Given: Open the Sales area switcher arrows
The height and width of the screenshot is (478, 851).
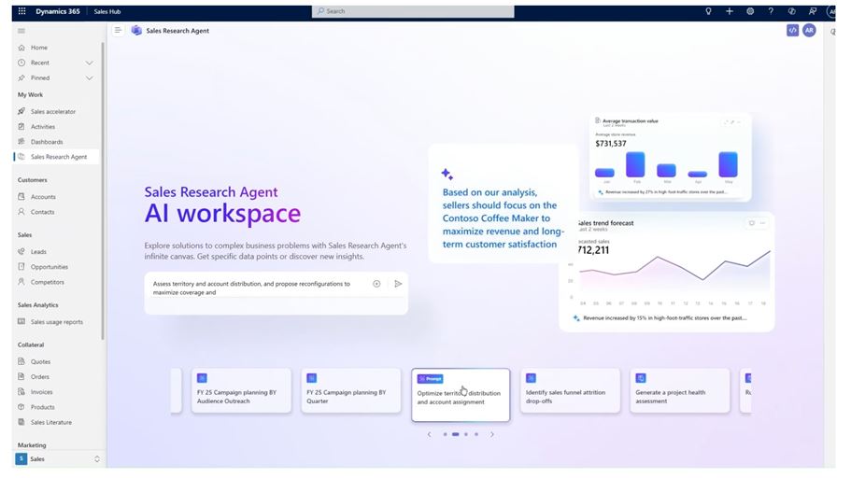Looking at the screenshot, I should pos(97,459).
